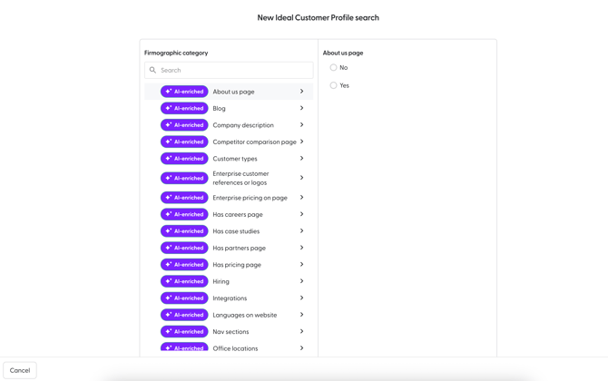Click AI-enriched badge beside About us page
The image size is (608, 381).
click(184, 92)
